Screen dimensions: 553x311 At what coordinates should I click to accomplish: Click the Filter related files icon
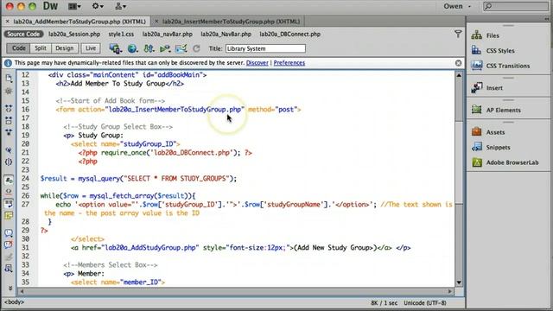point(458,34)
